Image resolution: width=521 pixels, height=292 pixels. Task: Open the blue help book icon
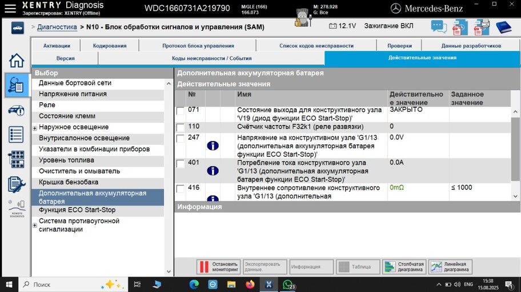click(503, 27)
